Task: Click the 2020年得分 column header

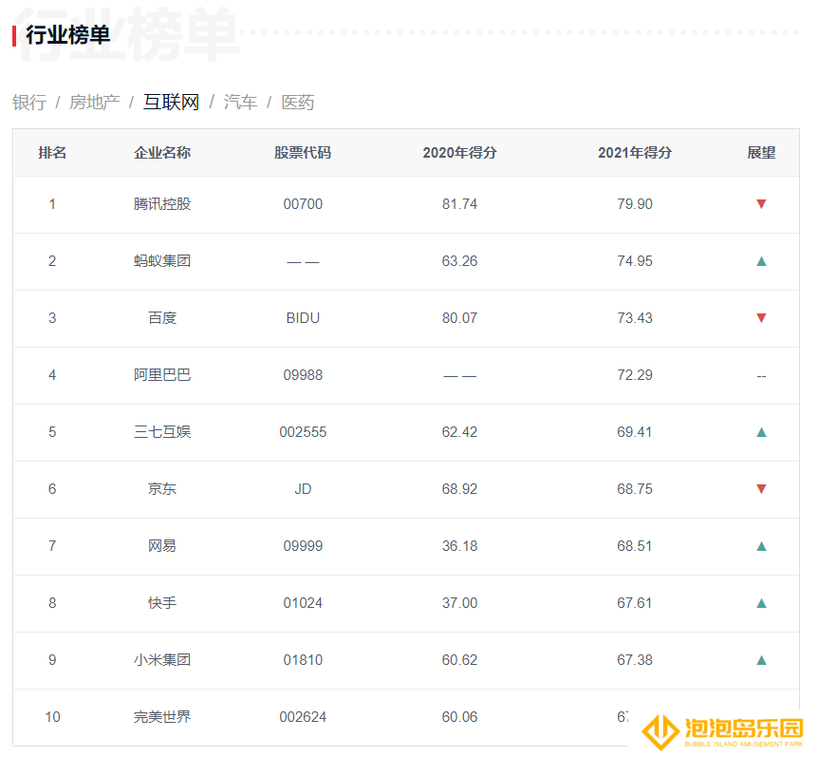Action: [459, 152]
